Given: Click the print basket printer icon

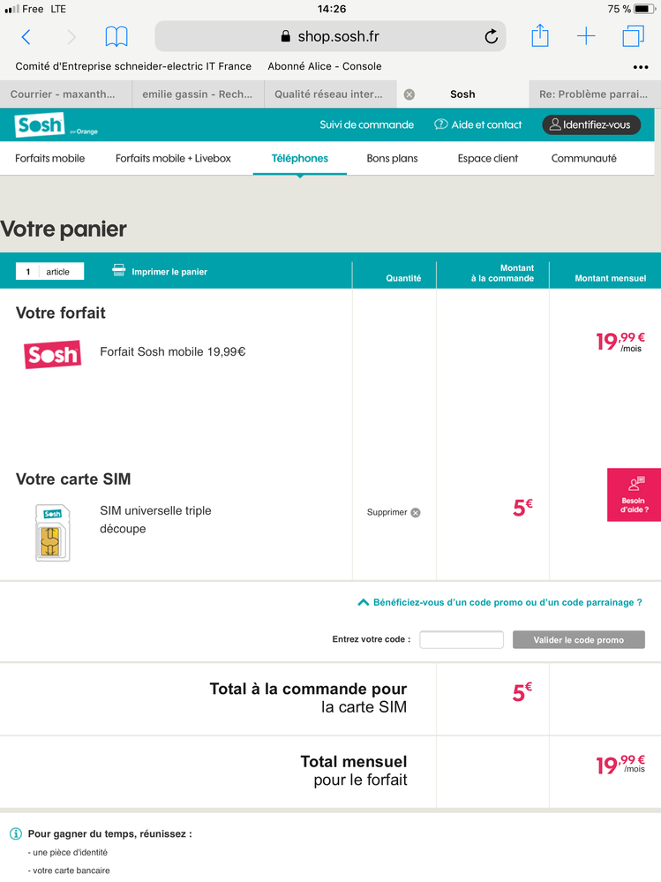Looking at the screenshot, I should coord(119,271).
